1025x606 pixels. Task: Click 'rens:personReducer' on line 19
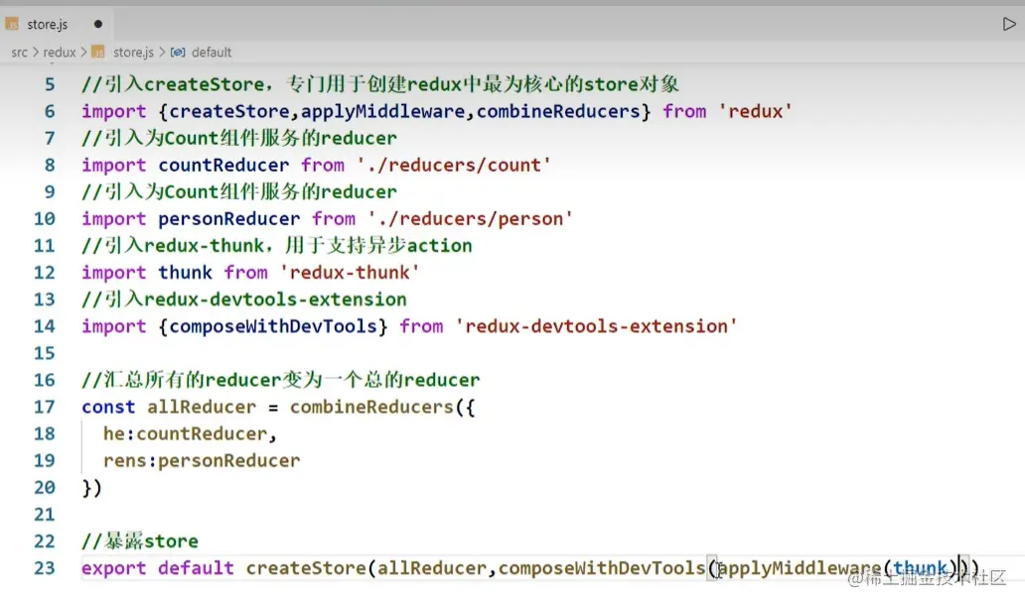[x=202, y=461]
